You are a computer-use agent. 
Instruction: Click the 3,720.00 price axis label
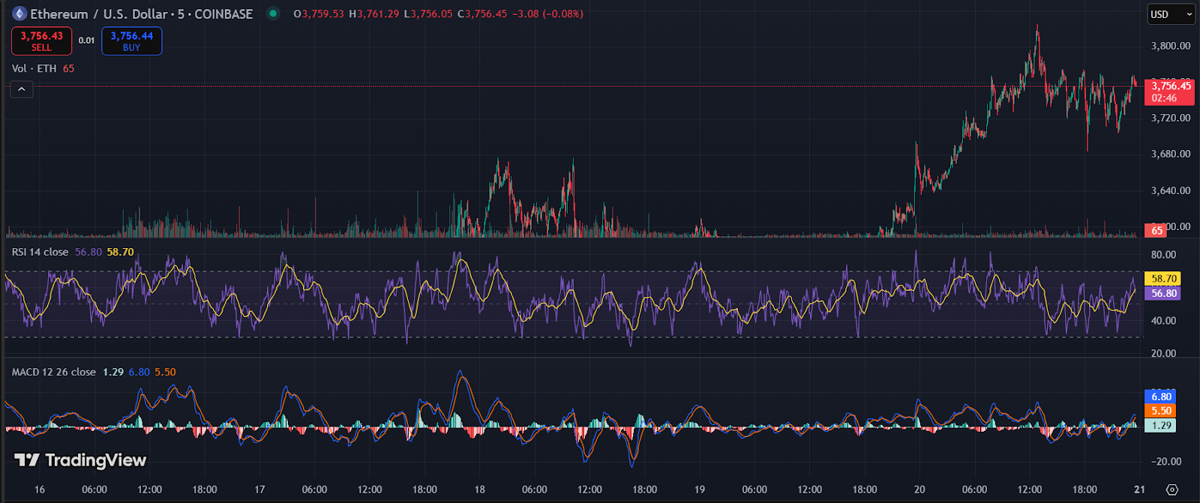[1171, 118]
